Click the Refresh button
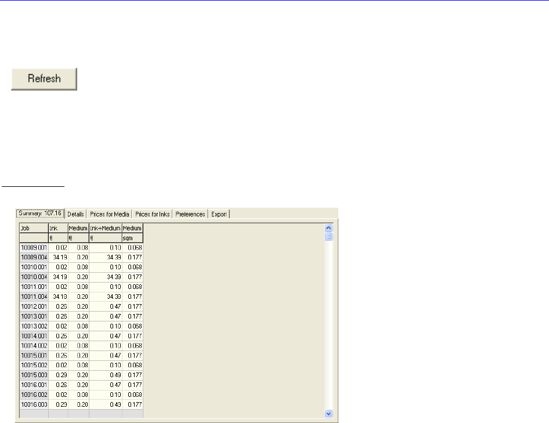Viewport: 549px width, 423px height. [x=44, y=79]
